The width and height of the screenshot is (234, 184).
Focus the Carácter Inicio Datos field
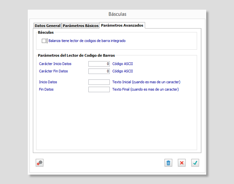point(99,64)
